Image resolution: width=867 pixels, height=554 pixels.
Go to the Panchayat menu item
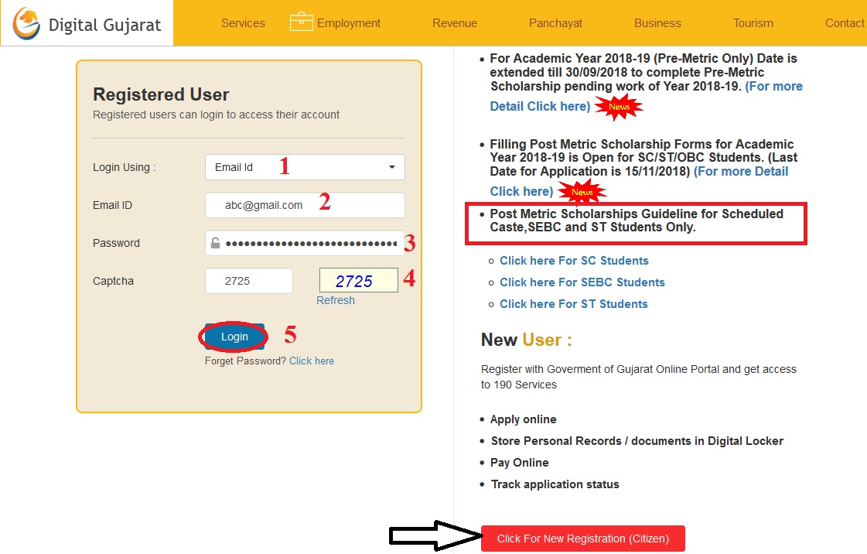click(555, 23)
